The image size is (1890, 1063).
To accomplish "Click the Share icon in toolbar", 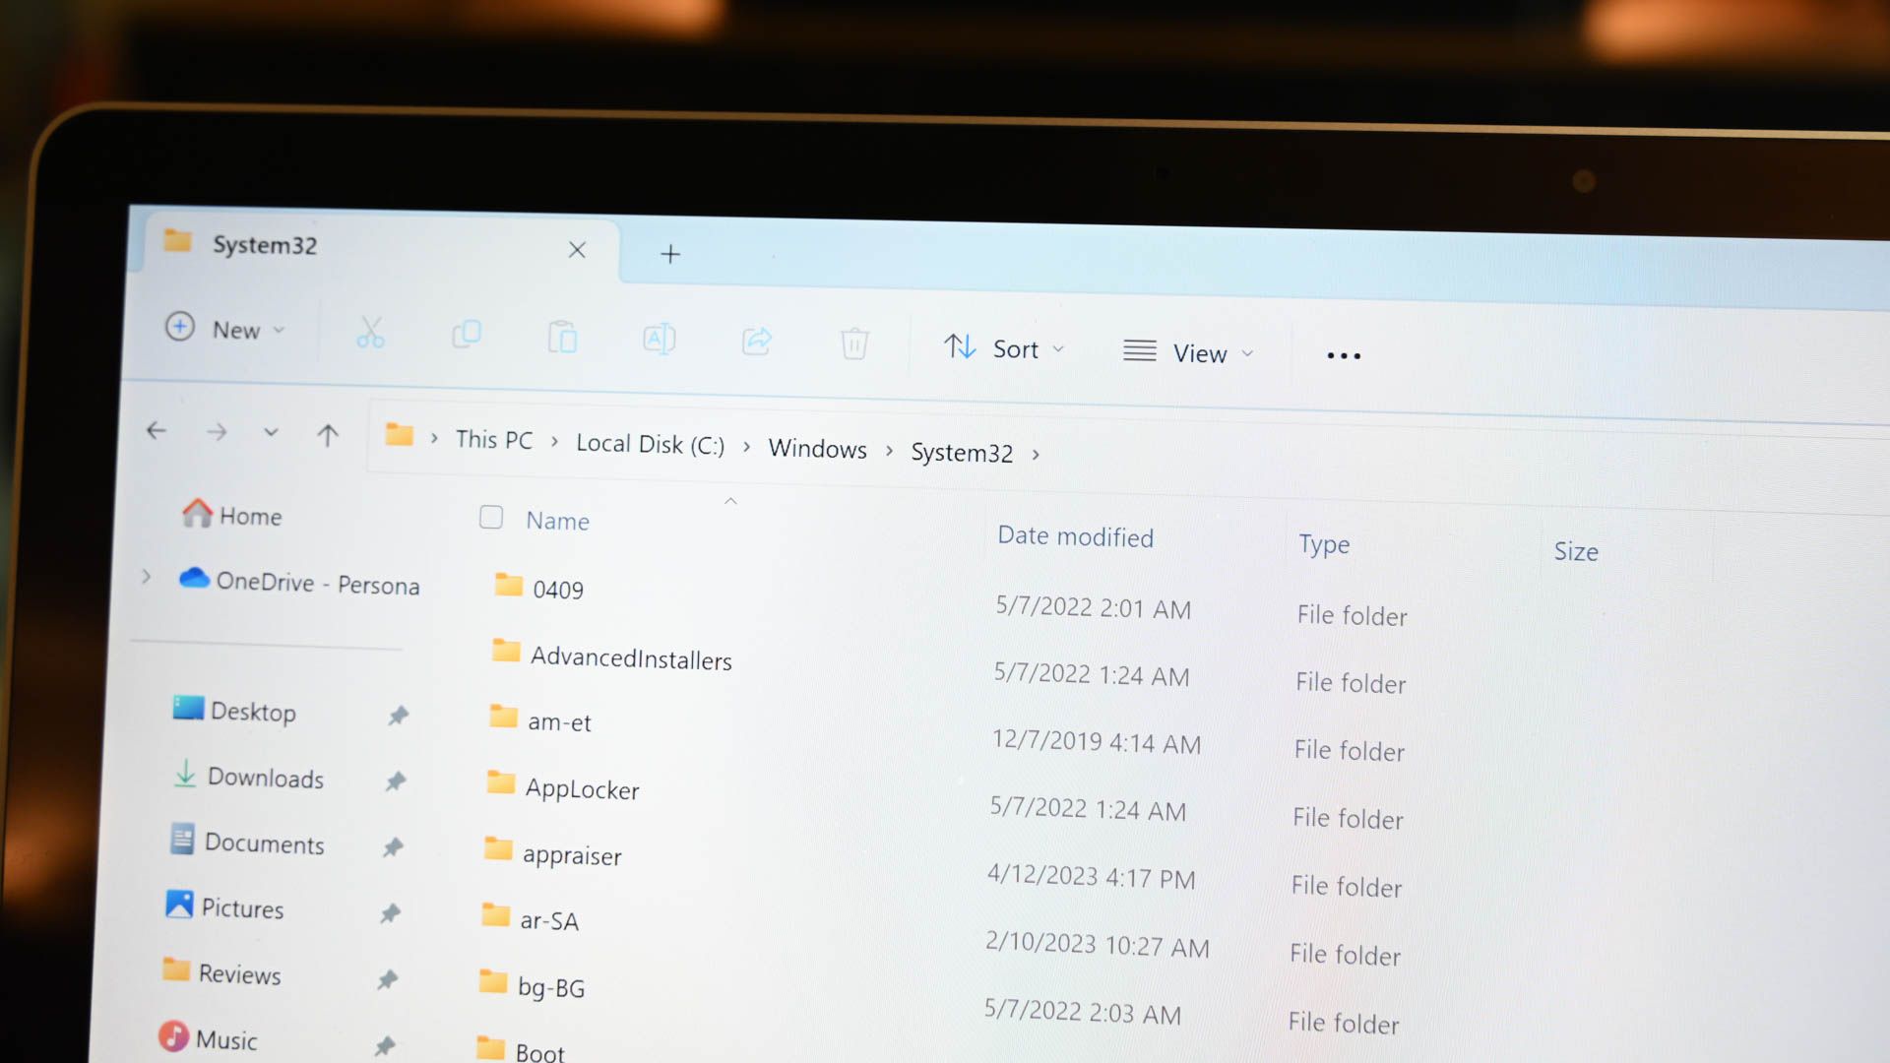I will [757, 342].
